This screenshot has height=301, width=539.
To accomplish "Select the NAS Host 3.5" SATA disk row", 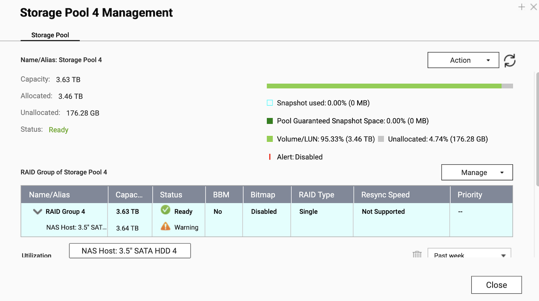I will 76,227.
